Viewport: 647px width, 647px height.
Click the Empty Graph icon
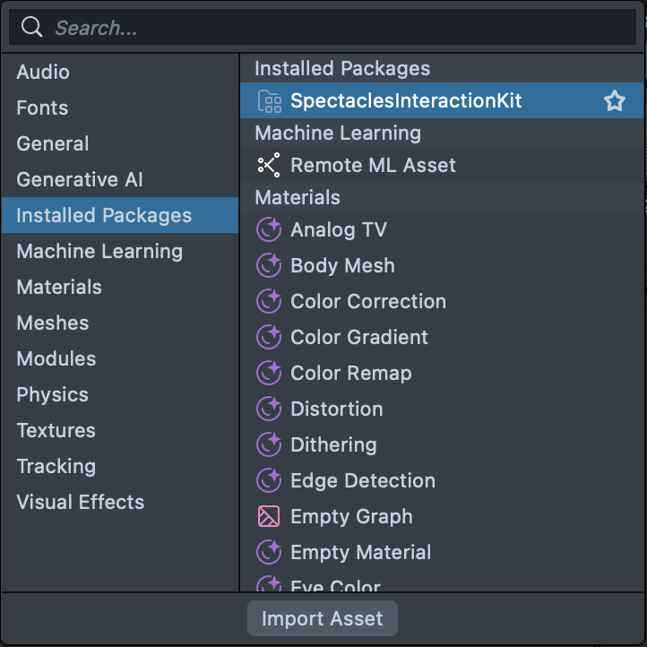coord(269,517)
